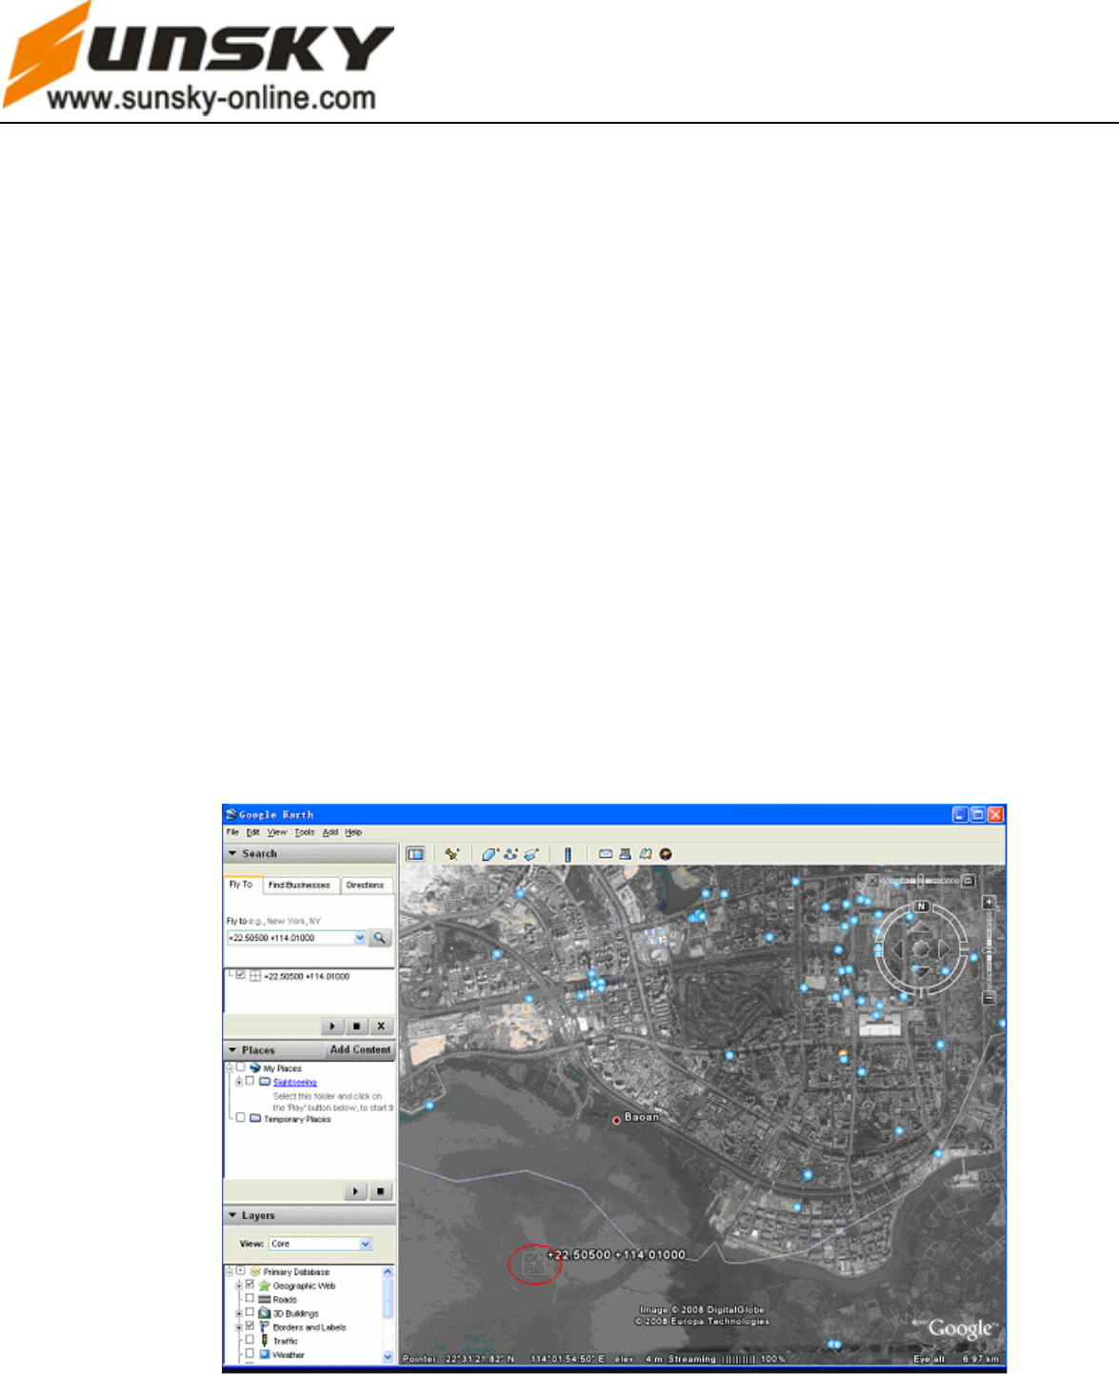Stop the Places tour
The width and height of the screenshot is (1119, 1375).
coord(380,1191)
